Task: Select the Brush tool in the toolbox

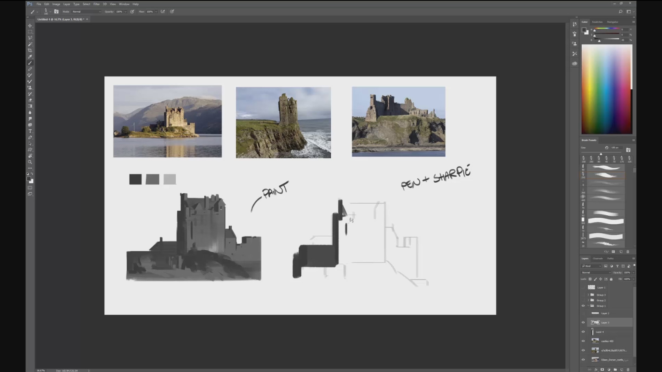Action: coord(30,63)
